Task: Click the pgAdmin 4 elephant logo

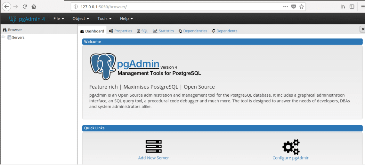Action: 12,19
